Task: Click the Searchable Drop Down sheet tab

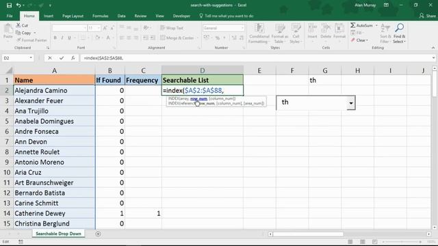Action: coord(58,234)
